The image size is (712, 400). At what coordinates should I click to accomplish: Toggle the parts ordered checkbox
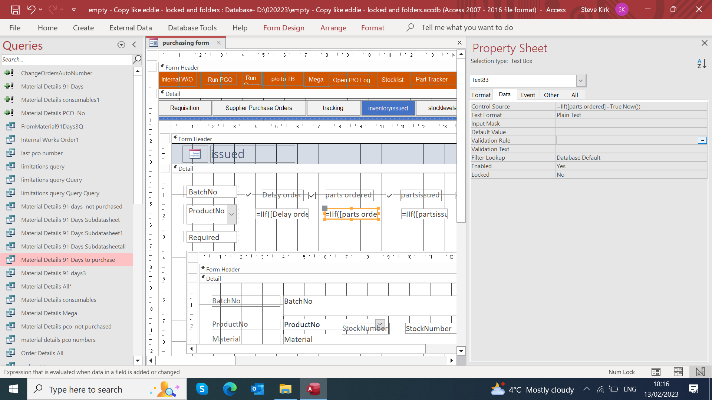tap(312, 195)
